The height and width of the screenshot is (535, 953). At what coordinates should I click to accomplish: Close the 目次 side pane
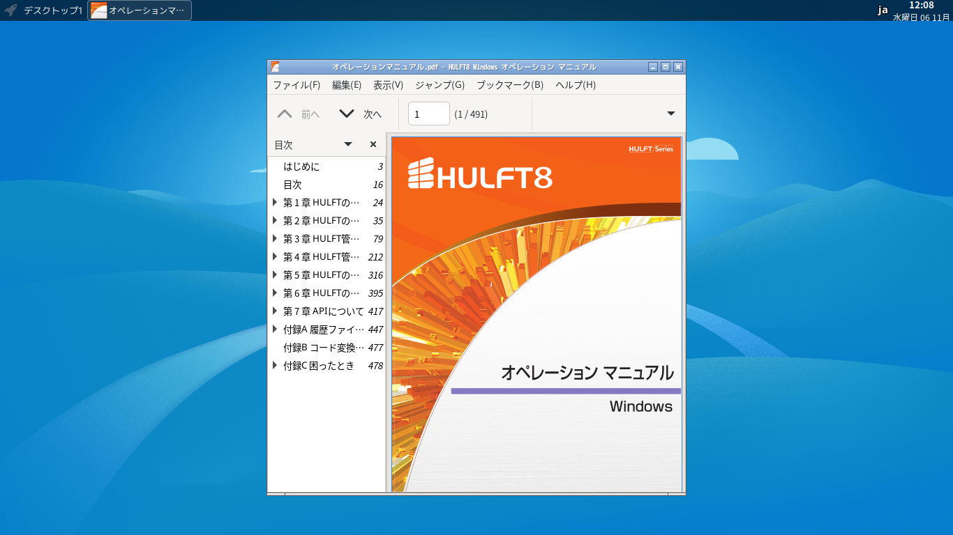click(x=373, y=144)
